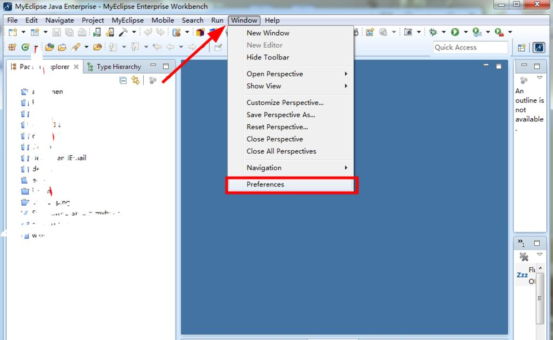Click the database server icon with star
Screen dimensions: 553x340
click(177, 32)
